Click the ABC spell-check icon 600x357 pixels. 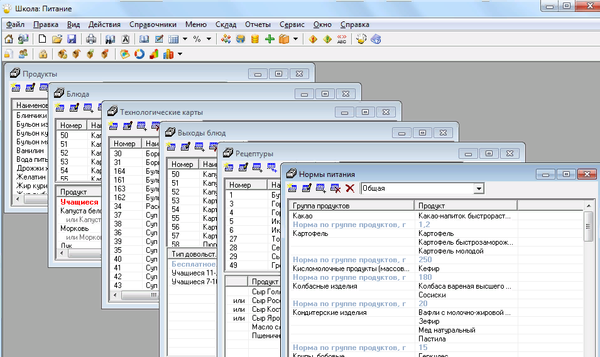click(342, 39)
